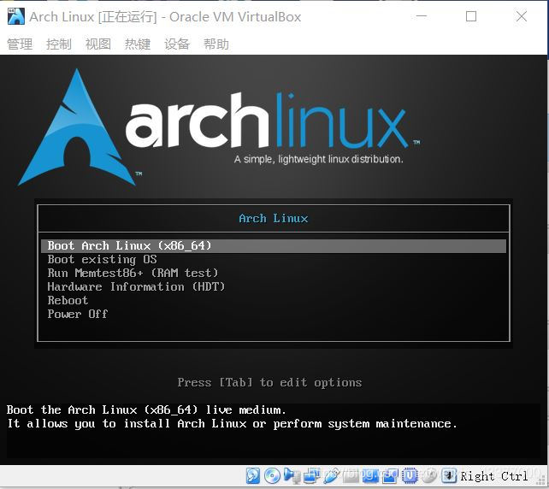Open the 管理 menu

click(20, 44)
